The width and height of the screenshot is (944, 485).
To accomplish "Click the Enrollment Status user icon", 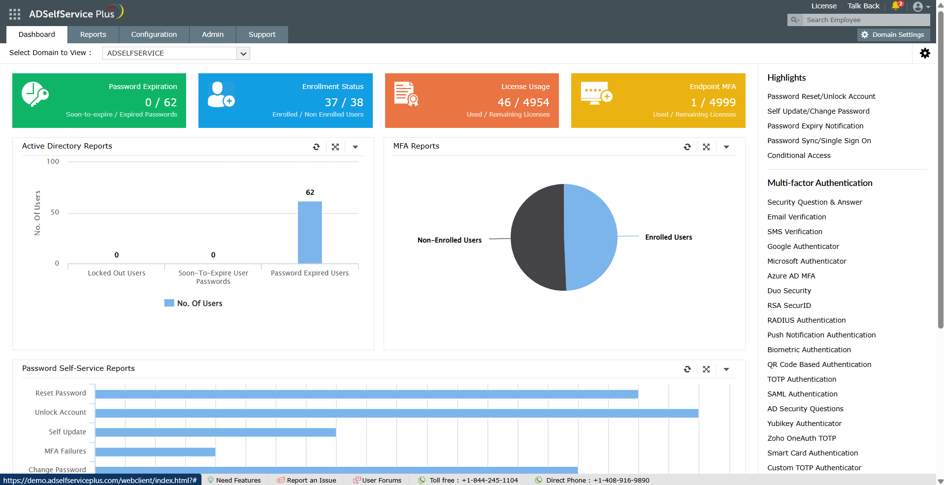I will 221,94.
